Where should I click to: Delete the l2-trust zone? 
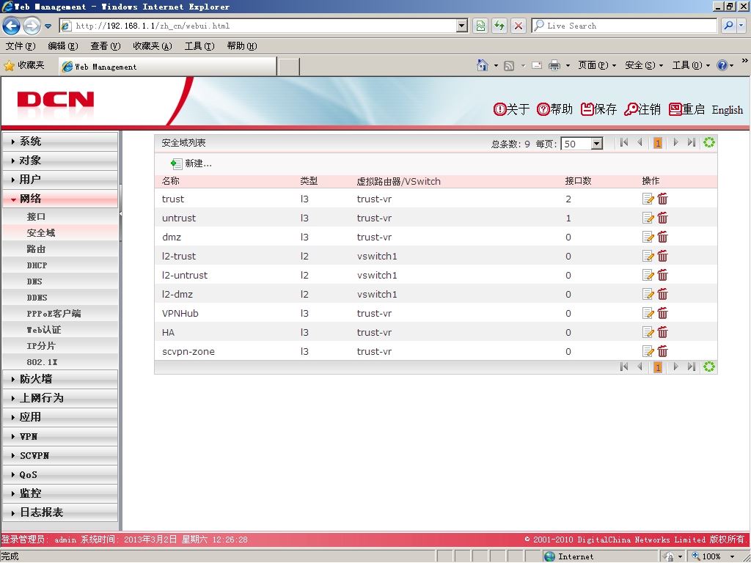pyautogui.click(x=662, y=256)
